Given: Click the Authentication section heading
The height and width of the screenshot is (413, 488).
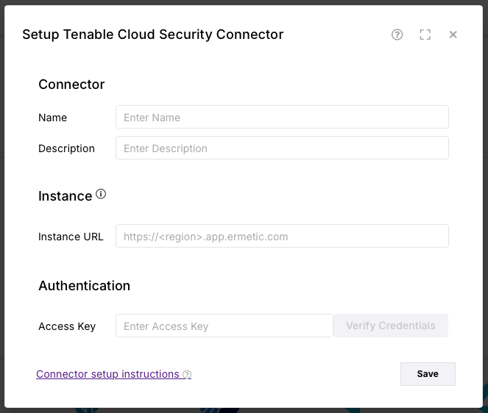Looking at the screenshot, I should 85,286.
